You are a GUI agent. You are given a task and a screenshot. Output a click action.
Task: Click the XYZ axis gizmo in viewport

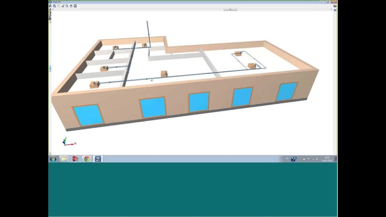(68, 142)
